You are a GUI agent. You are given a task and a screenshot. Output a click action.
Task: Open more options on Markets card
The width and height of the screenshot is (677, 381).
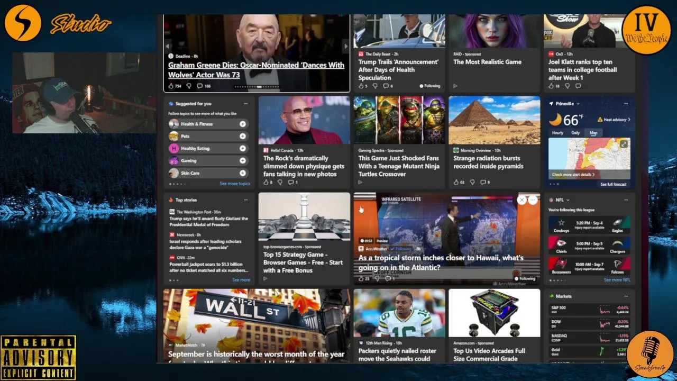[626, 296]
